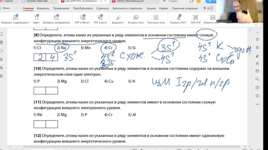
Task: Switch to the 'Защита' ribbon tab
Action: [151, 8]
